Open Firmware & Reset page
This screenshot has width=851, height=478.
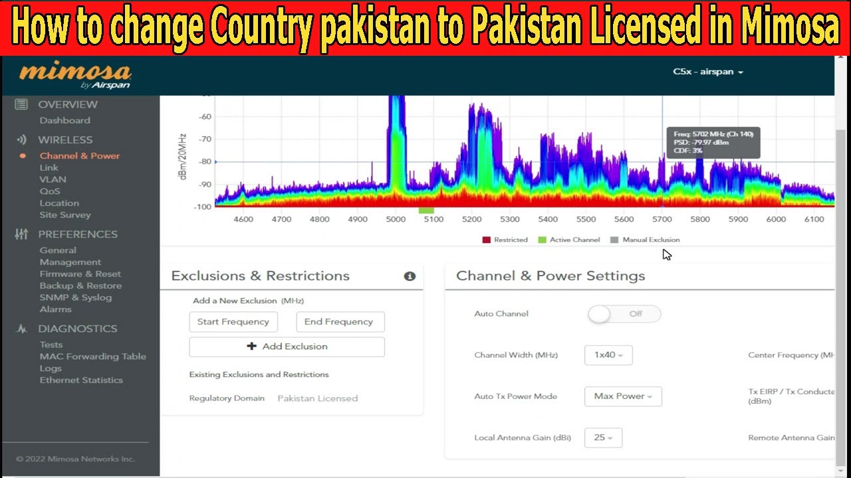click(80, 274)
